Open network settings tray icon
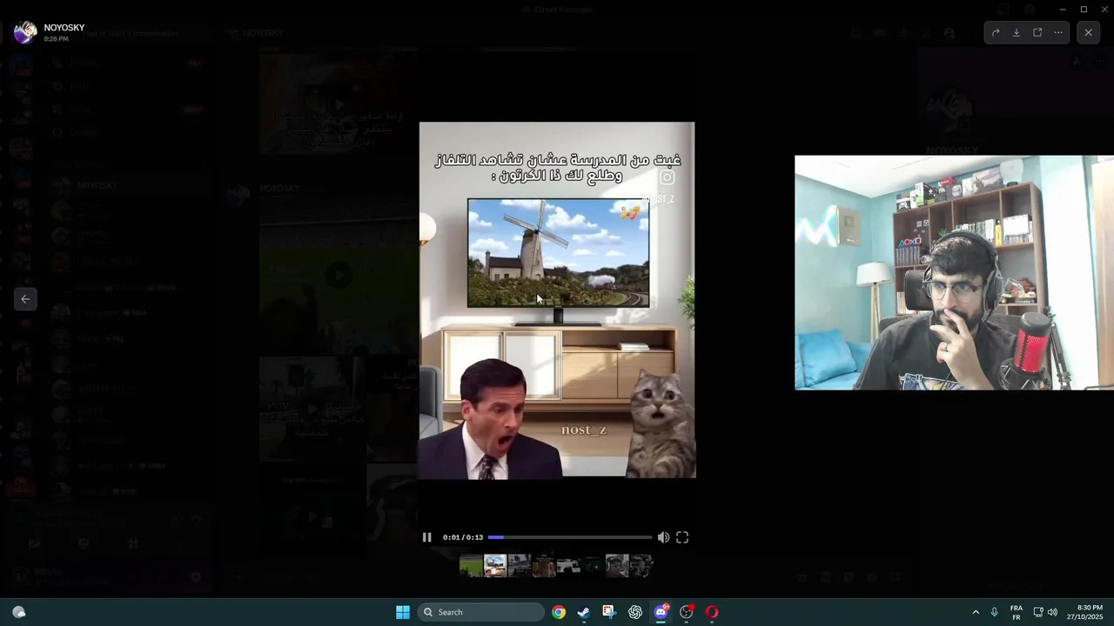This screenshot has height=626, width=1114. [1038, 612]
